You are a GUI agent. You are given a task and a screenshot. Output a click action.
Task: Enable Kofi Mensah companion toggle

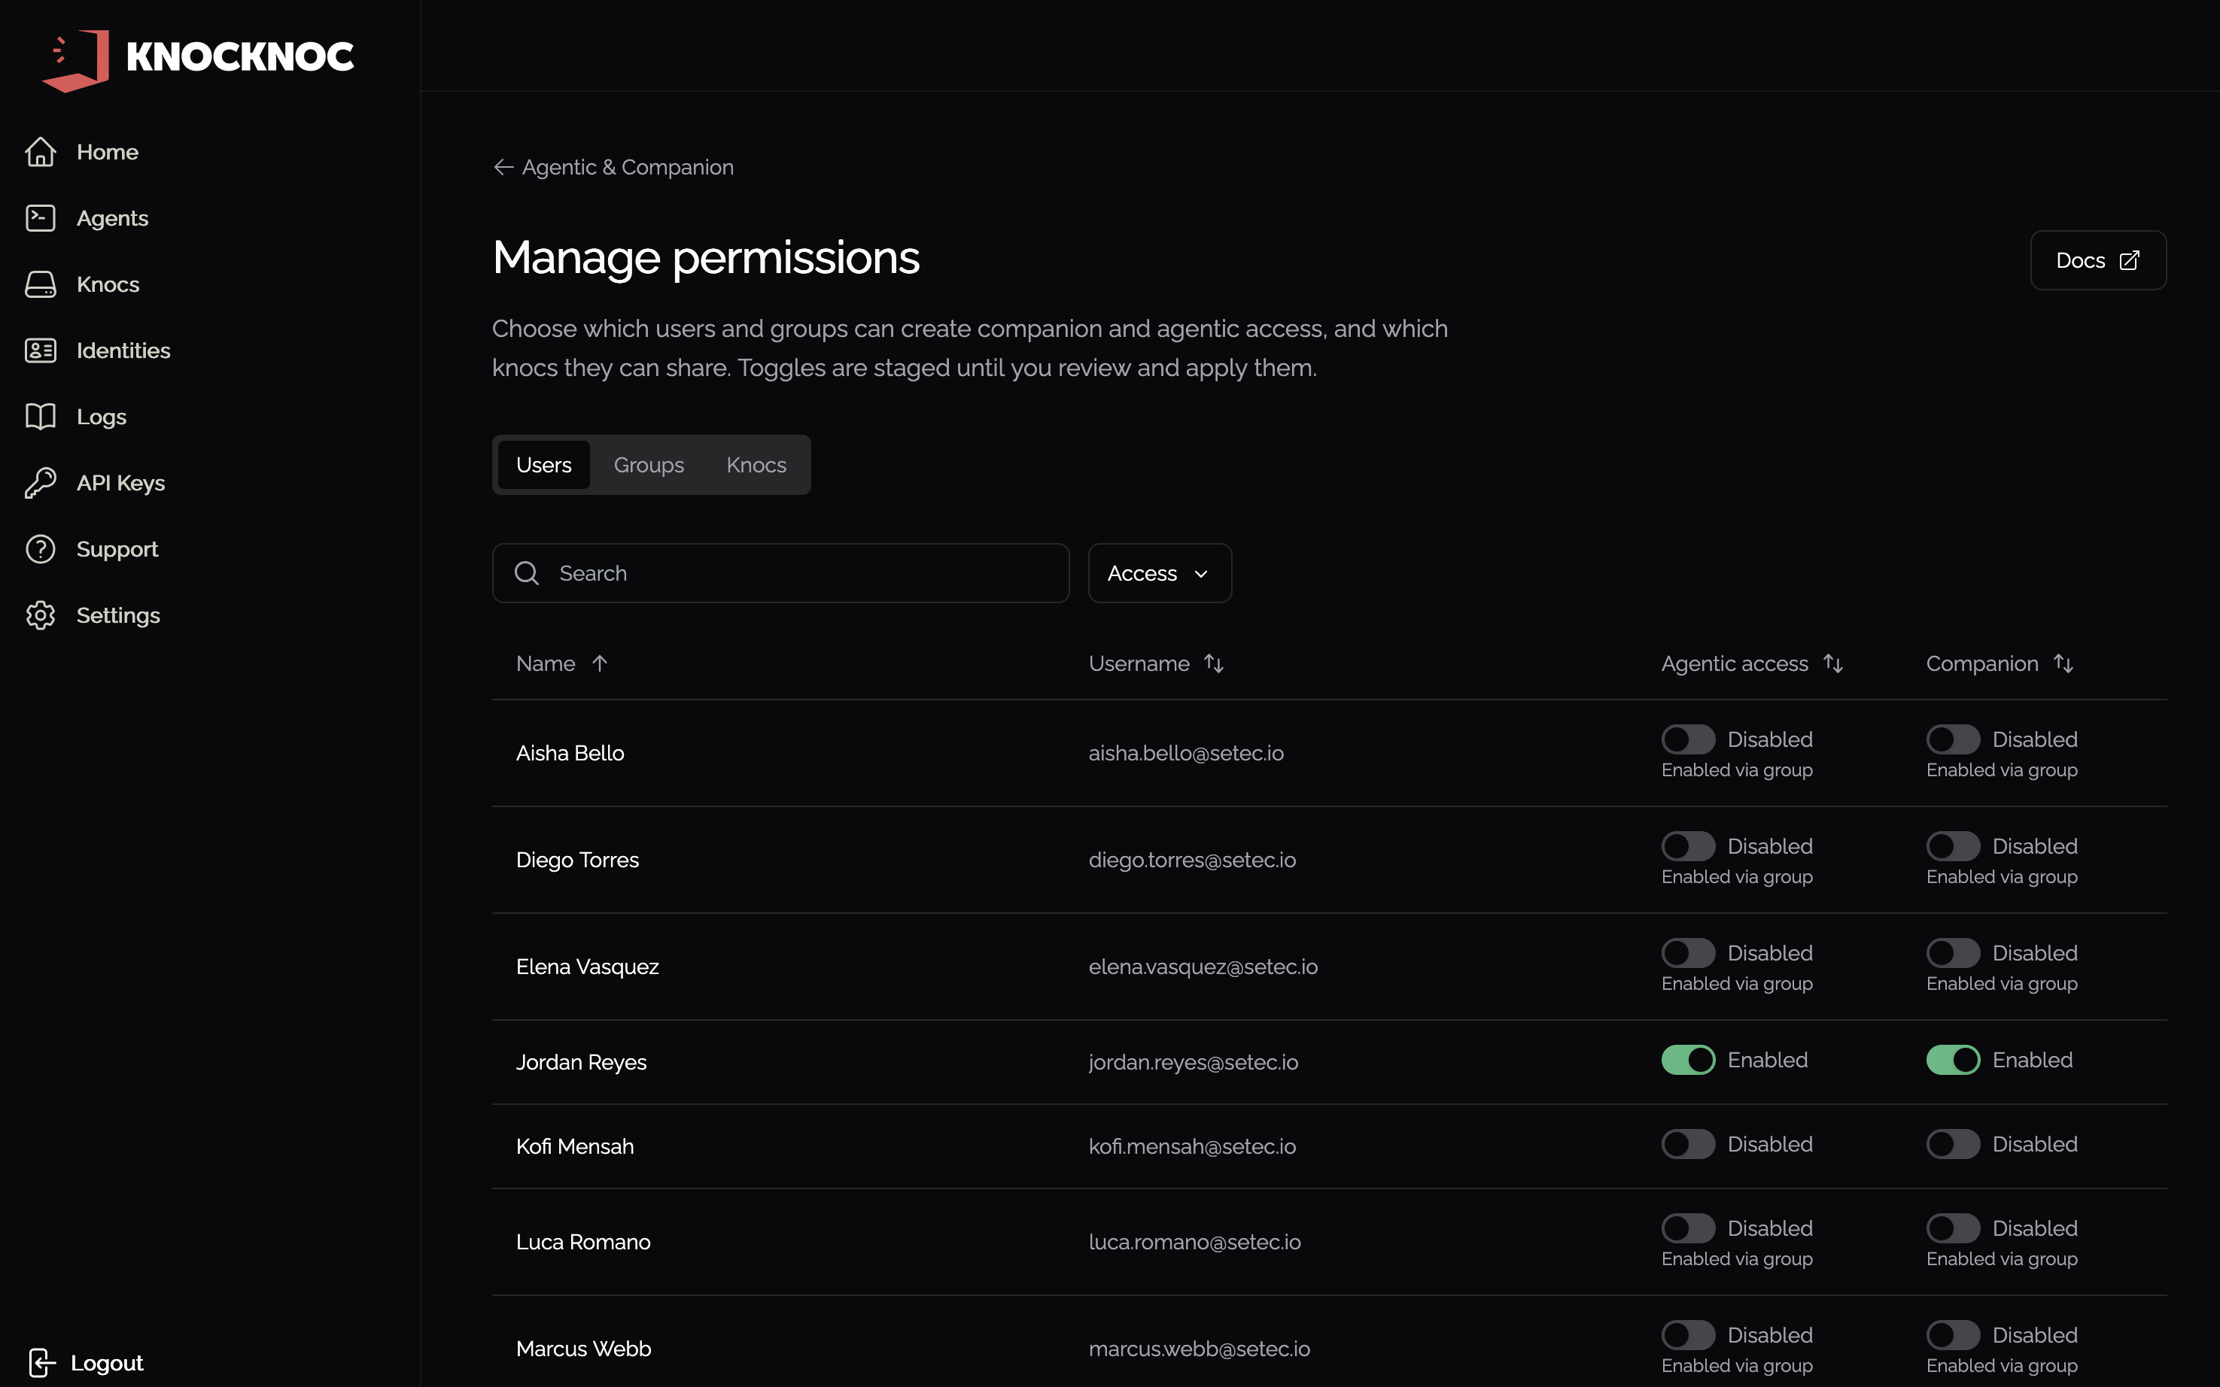click(1952, 1144)
